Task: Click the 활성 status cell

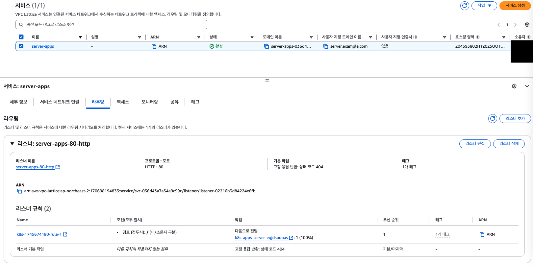Action: pos(216,46)
